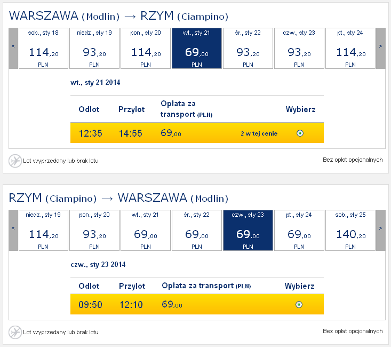Viewport: 391px width, 347px height.
Task: Choose return date pt., sty 24
Action: coord(299,230)
